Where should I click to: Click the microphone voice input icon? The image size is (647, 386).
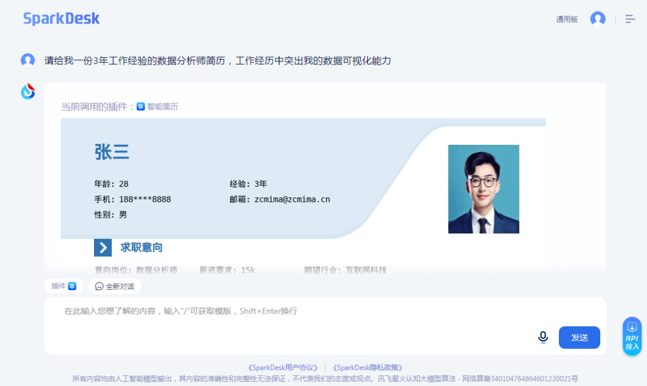click(x=543, y=338)
